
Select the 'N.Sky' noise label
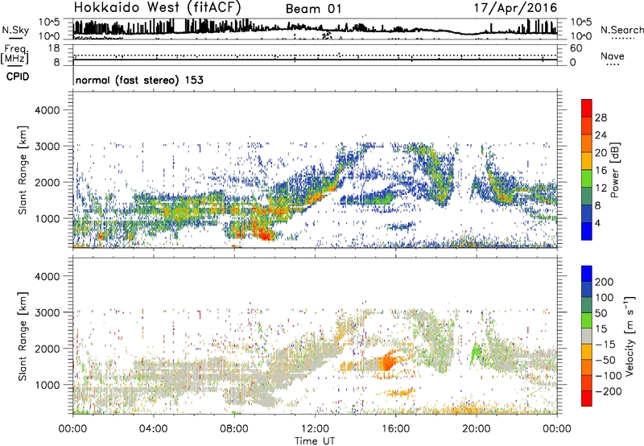[x=15, y=30]
